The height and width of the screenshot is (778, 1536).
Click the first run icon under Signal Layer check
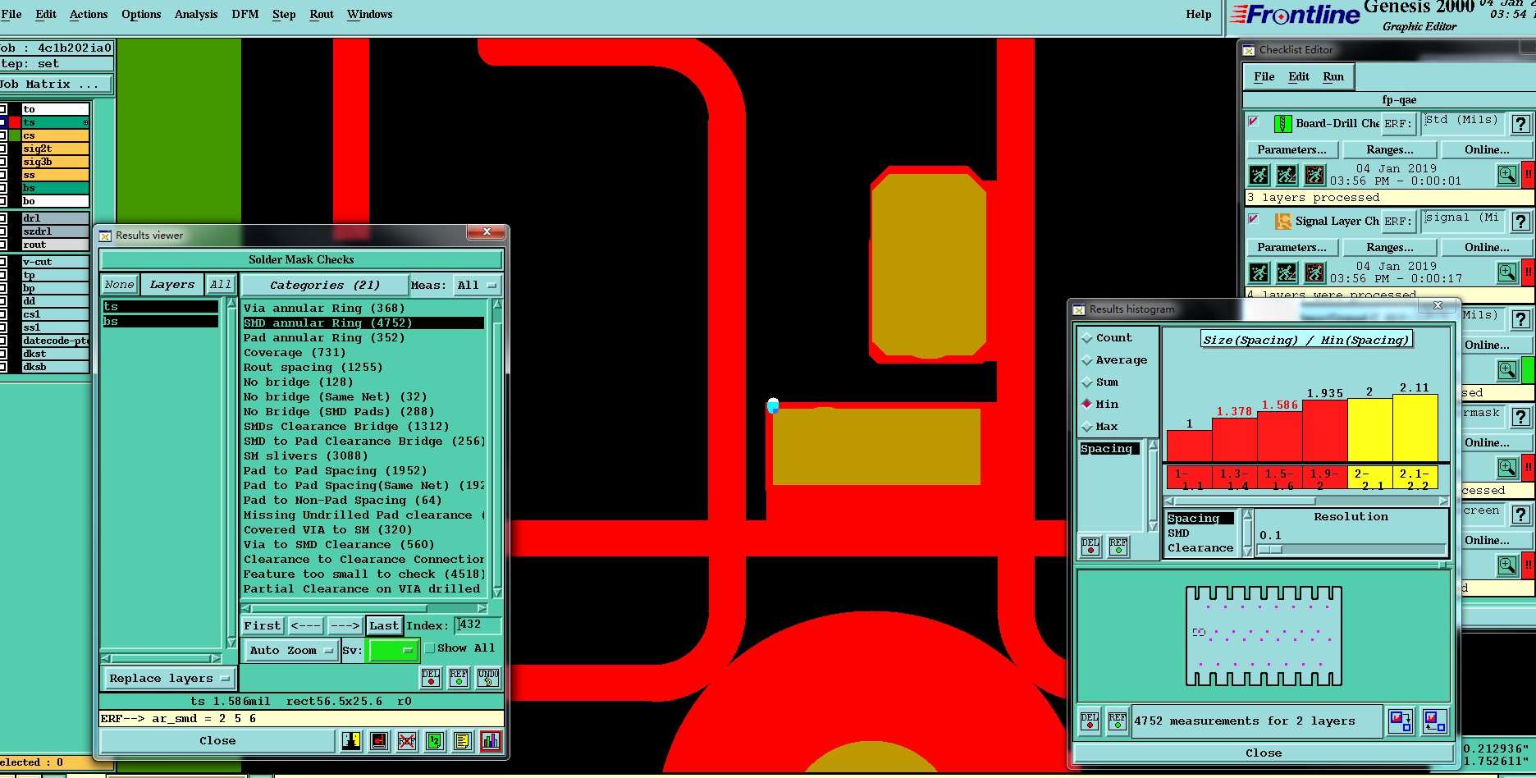pos(1259,272)
